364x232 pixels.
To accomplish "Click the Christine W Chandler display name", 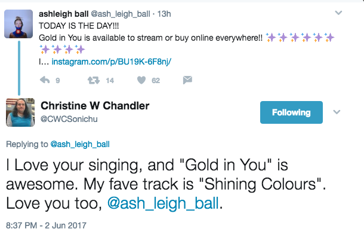I will 95,106.
